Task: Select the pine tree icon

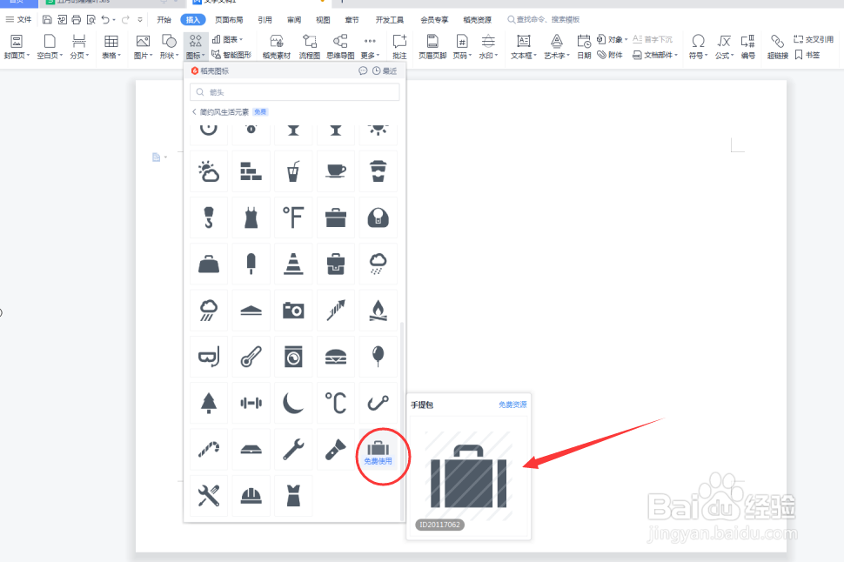Action: pyautogui.click(x=209, y=403)
